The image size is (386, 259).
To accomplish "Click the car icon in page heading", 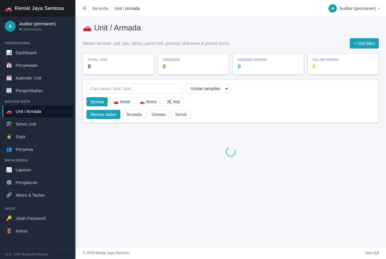I will [87, 28].
